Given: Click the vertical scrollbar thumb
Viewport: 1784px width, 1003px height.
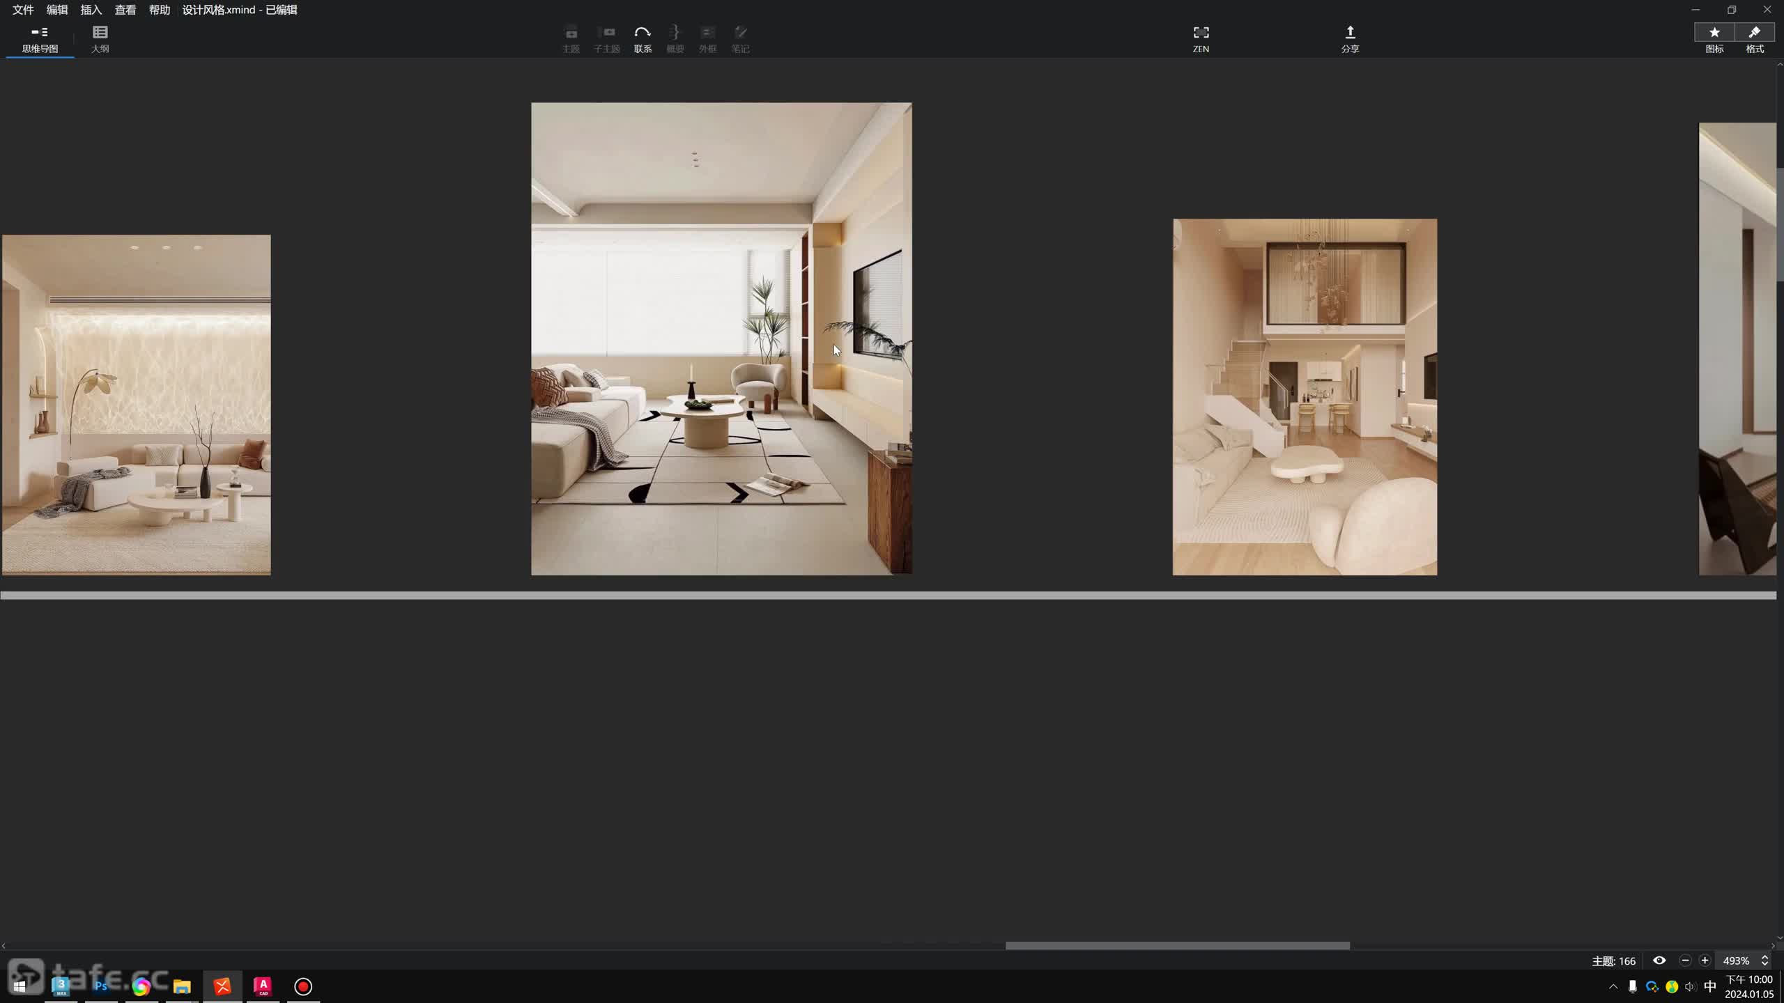Looking at the screenshot, I should (1780, 223).
